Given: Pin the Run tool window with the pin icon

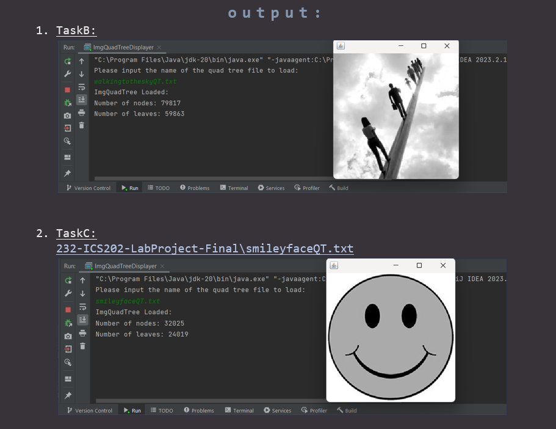Looking at the screenshot, I should (x=67, y=173).
